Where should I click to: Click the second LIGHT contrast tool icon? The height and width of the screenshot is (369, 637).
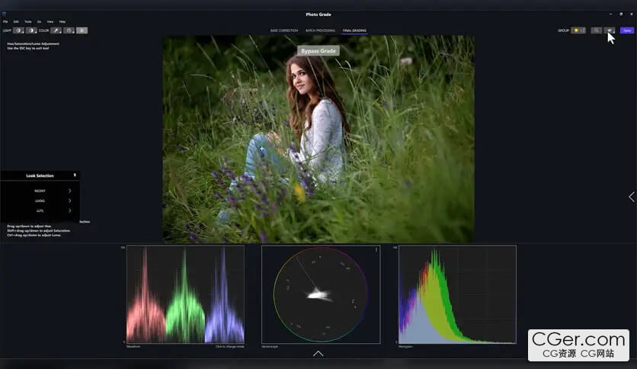pos(31,30)
